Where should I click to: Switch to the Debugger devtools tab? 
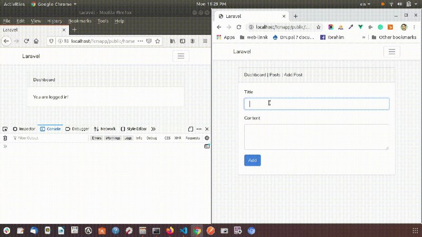point(77,129)
